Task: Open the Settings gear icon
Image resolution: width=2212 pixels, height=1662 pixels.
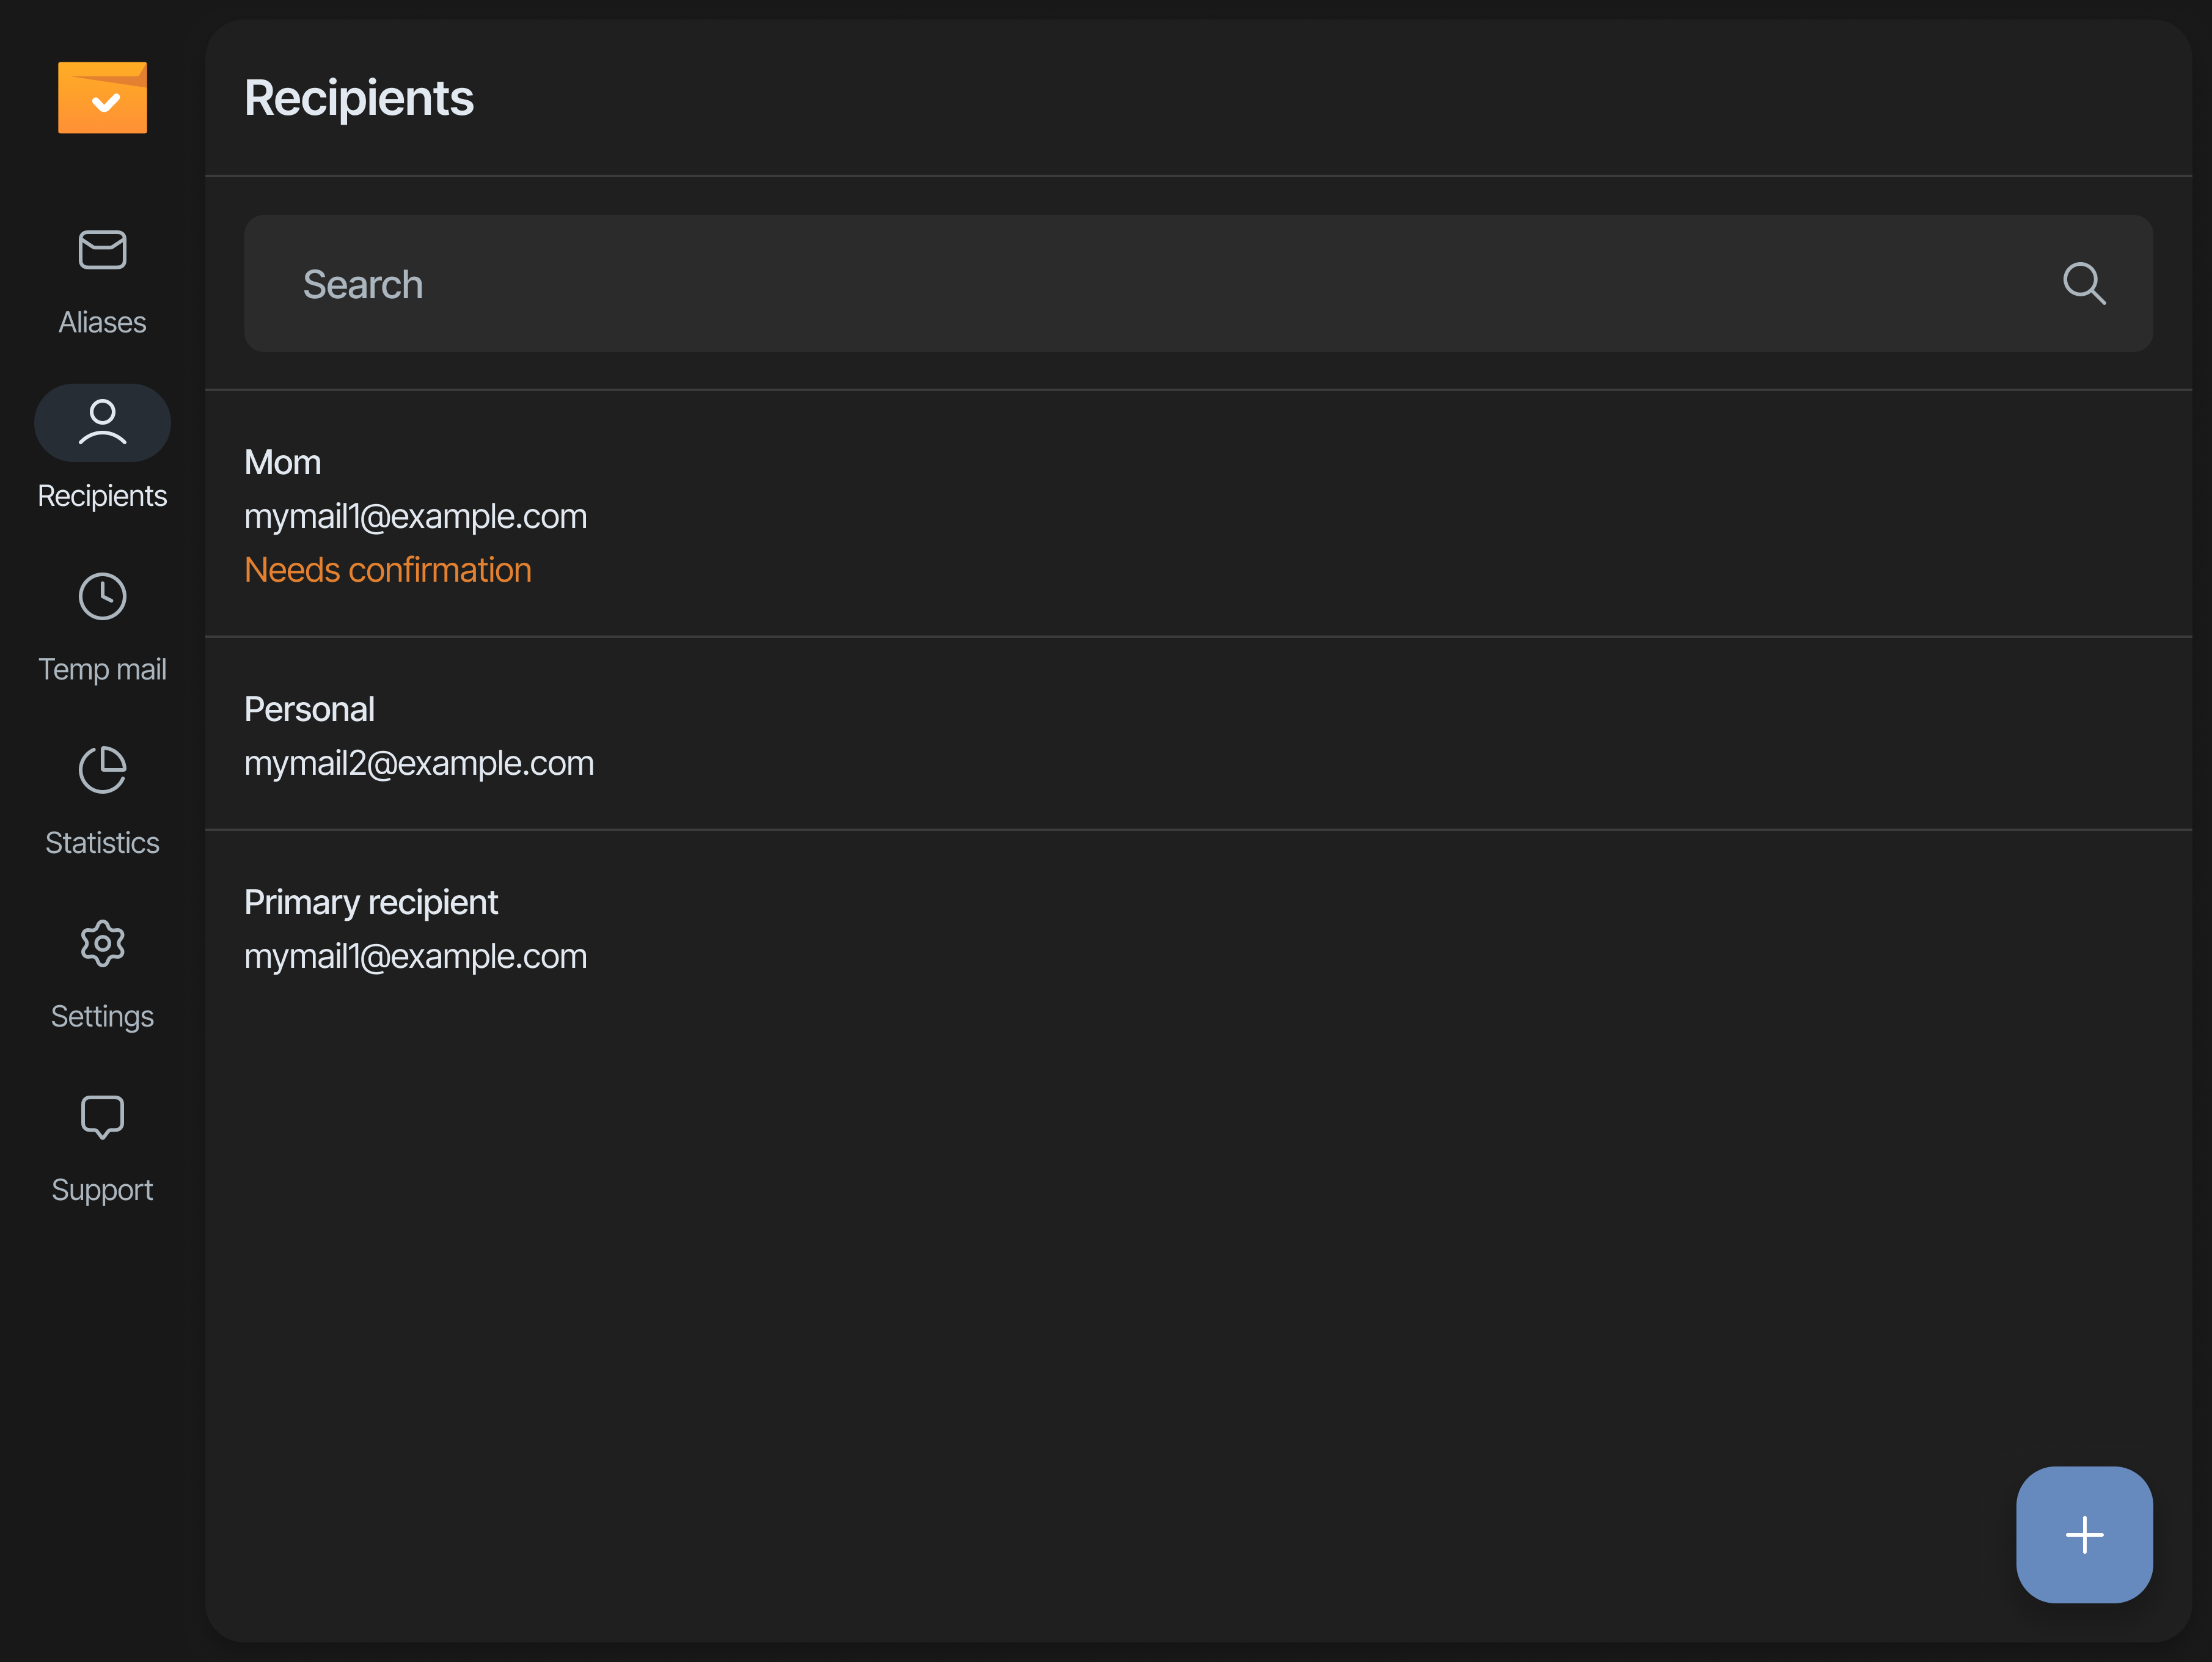Action: [102, 943]
